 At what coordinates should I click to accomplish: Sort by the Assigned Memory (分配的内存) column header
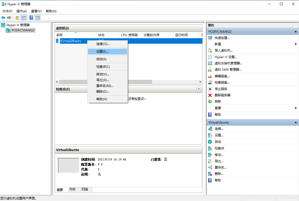(158, 35)
